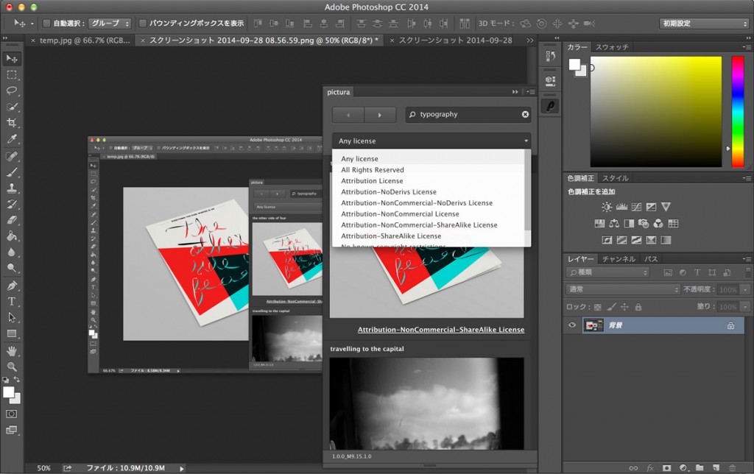Select the History Brush tool
This screenshot has width=754, height=474.
tap(12, 204)
